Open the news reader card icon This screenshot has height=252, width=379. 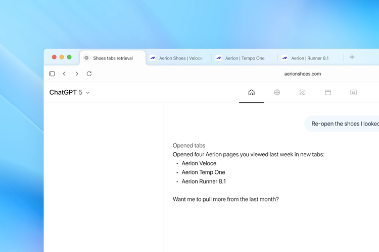tap(353, 93)
